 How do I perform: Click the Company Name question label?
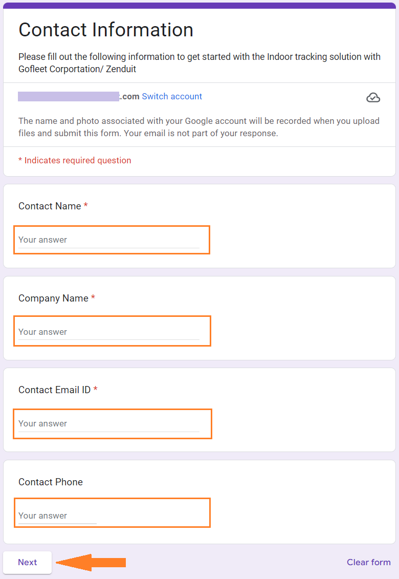(x=54, y=298)
